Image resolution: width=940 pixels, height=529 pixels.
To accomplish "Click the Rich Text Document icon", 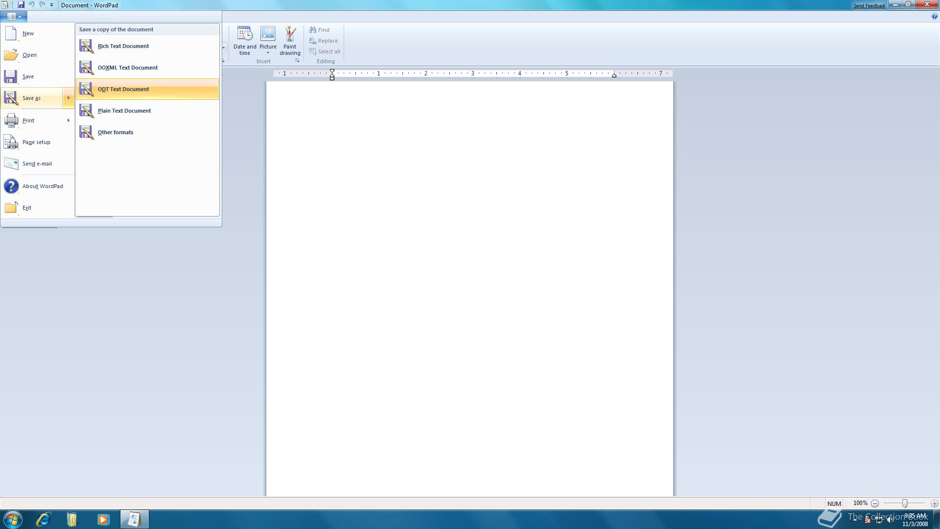I will tap(87, 46).
